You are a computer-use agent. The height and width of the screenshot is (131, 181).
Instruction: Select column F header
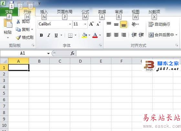tap(122, 61)
